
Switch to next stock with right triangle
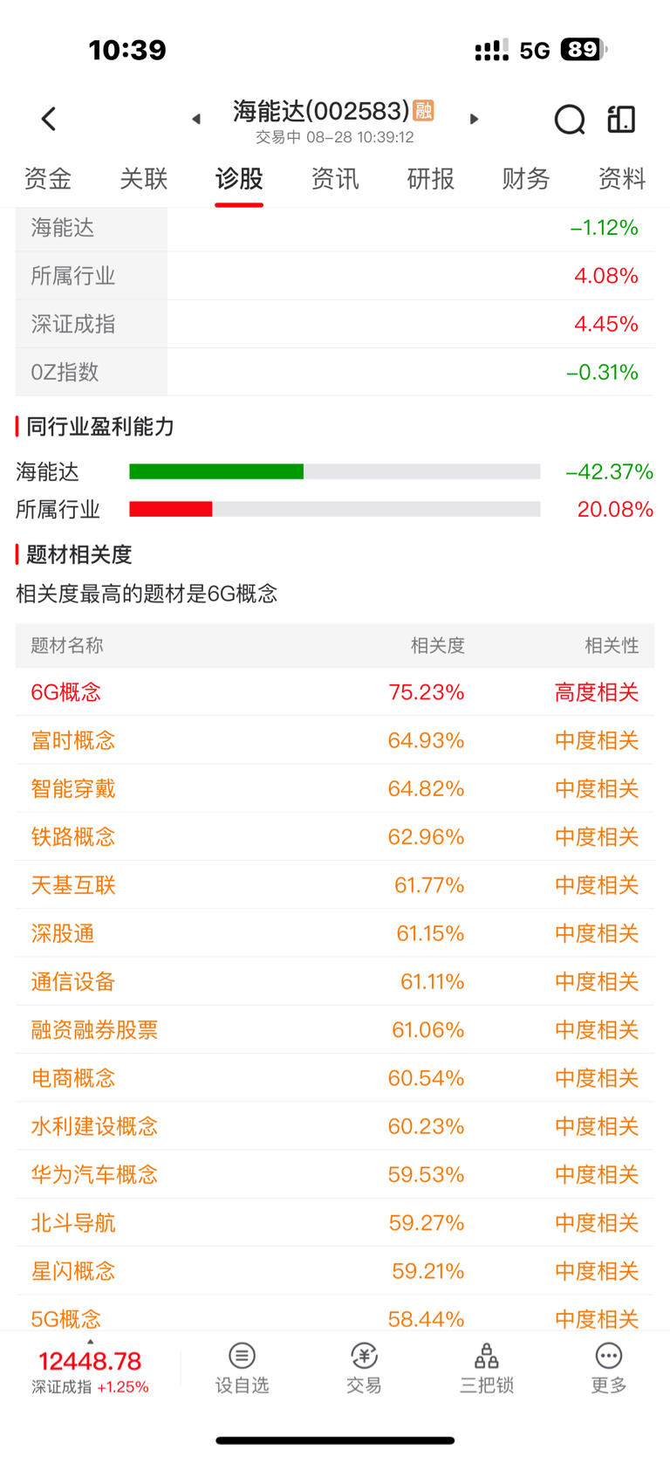coord(475,119)
